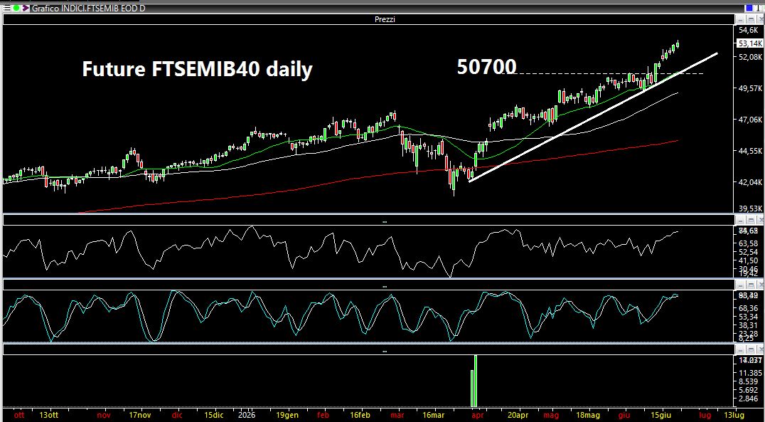The height and width of the screenshot is (422, 765).
Task: Click the 52,08K price scale value
Action: pyautogui.click(x=750, y=57)
